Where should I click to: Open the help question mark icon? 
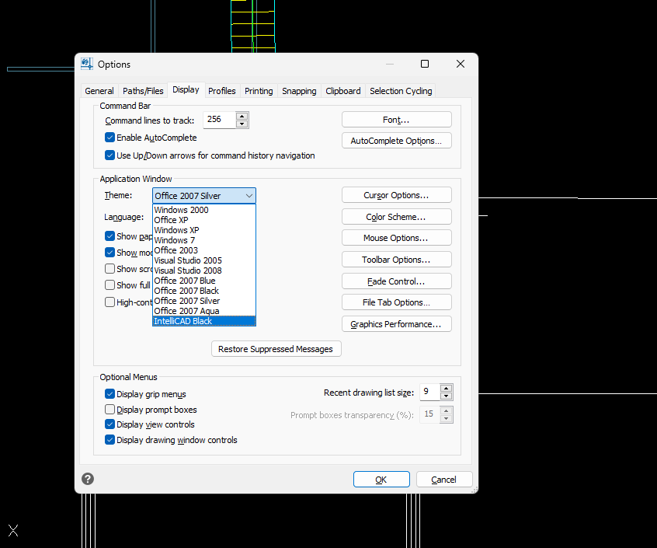pyautogui.click(x=88, y=479)
